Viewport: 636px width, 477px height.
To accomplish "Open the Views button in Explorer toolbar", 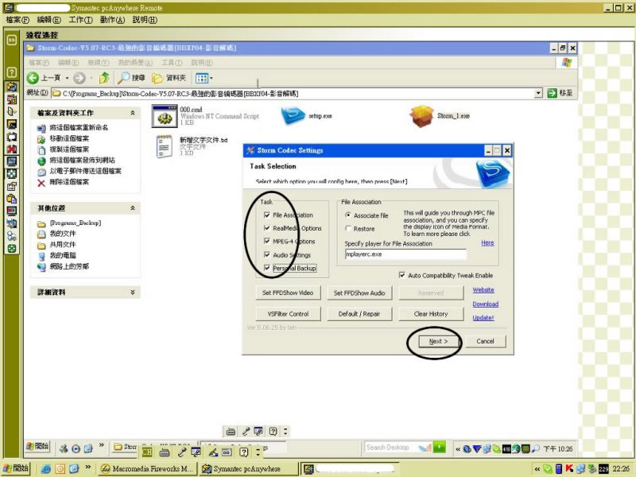I will [x=204, y=78].
